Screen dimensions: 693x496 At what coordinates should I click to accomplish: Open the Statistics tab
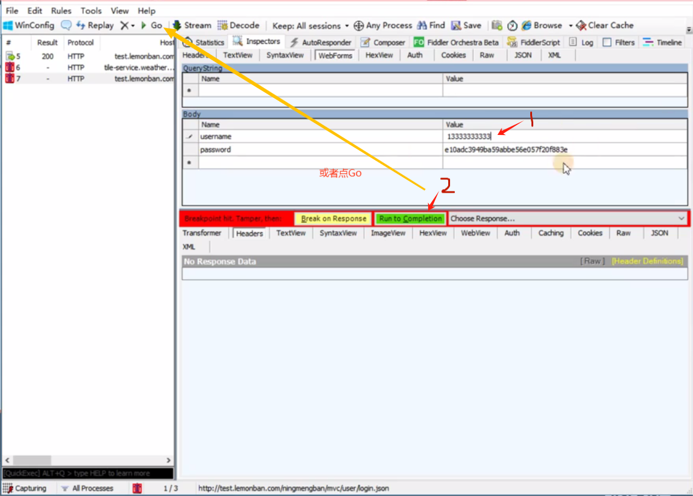click(x=203, y=42)
